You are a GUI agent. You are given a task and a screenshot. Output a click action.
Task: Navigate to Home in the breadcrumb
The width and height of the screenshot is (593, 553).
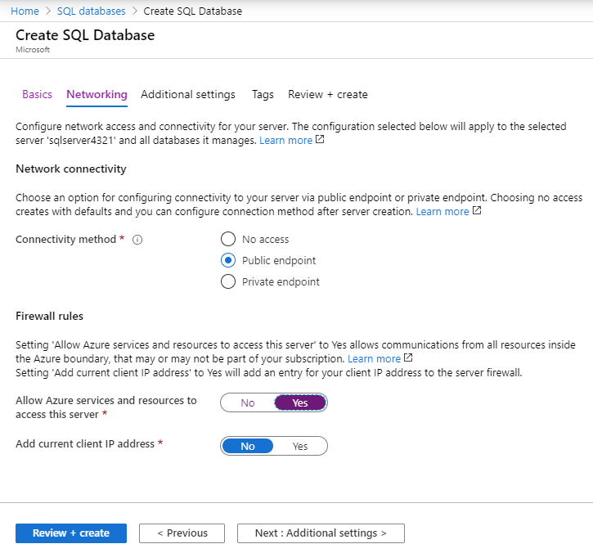click(x=25, y=11)
